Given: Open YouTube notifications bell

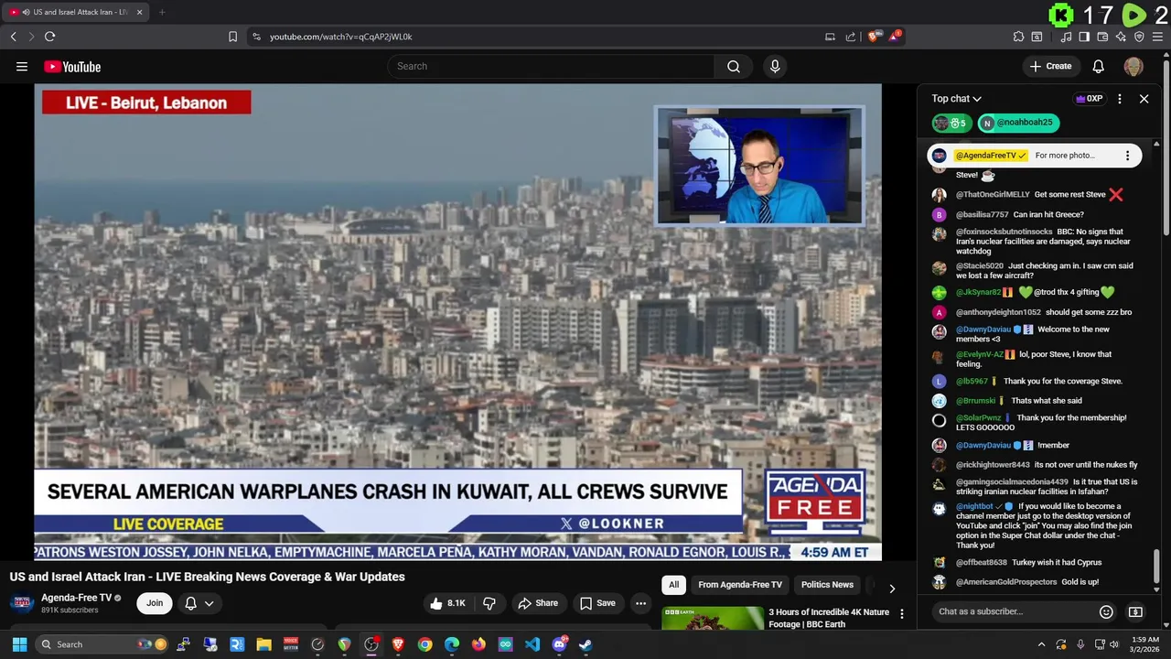Looking at the screenshot, I should click(x=1098, y=66).
